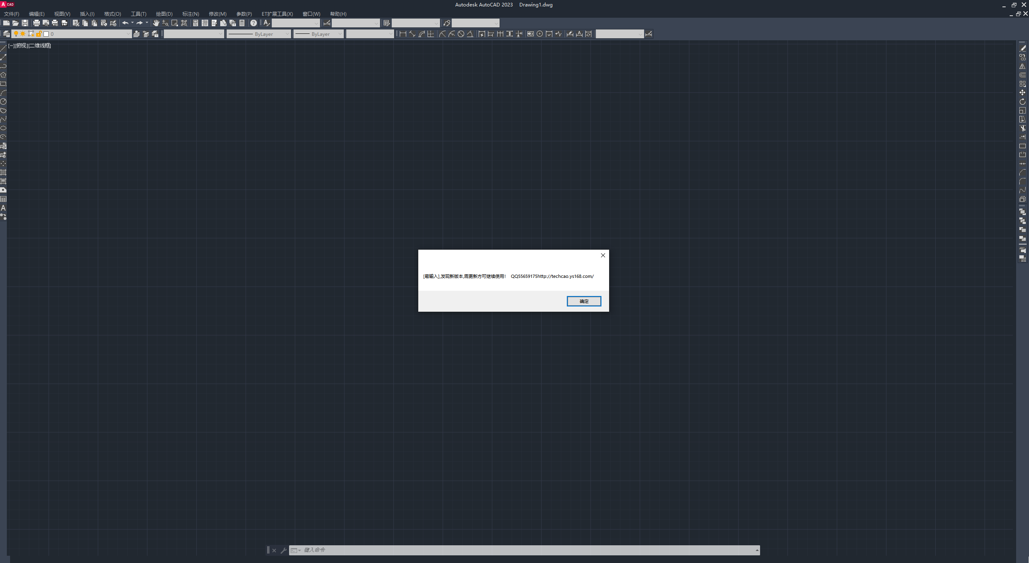
Task: Close the update notice dialog with X
Action: (603, 255)
